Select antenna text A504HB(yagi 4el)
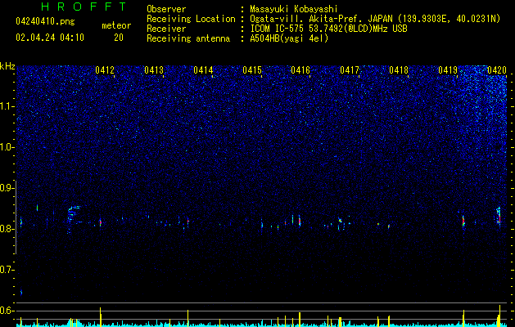The width and height of the screenshot is (515, 327). (289, 38)
